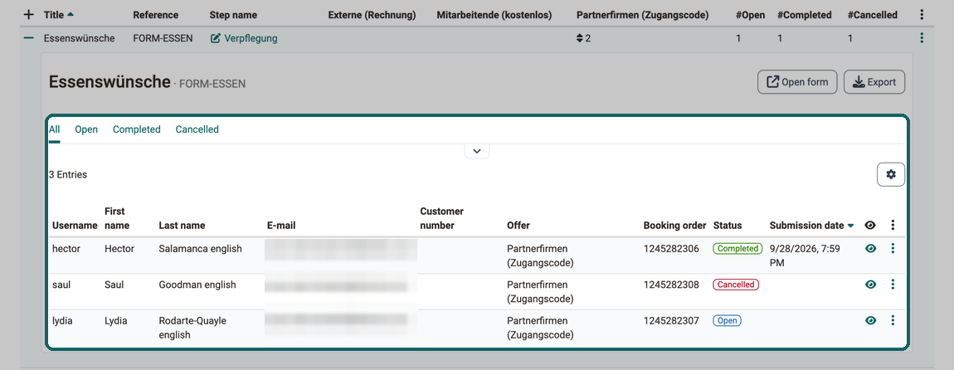Screen dimensions: 954x370
Task: Click the Status column header
Action: click(728, 225)
